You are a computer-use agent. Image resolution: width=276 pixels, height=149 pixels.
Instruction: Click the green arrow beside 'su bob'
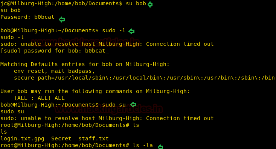coord(150,5)
